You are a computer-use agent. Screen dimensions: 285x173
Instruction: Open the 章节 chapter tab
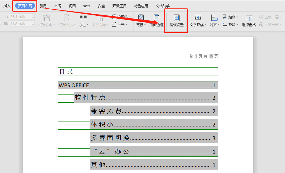coord(87,6)
